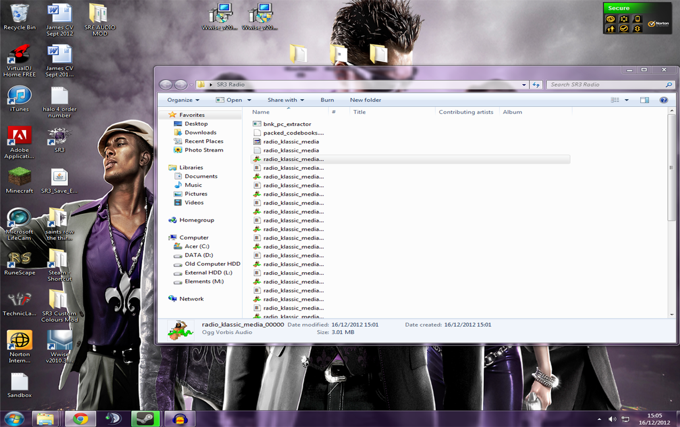Click the file list vertical scrollbar
The image size is (680, 427).
tap(671, 168)
